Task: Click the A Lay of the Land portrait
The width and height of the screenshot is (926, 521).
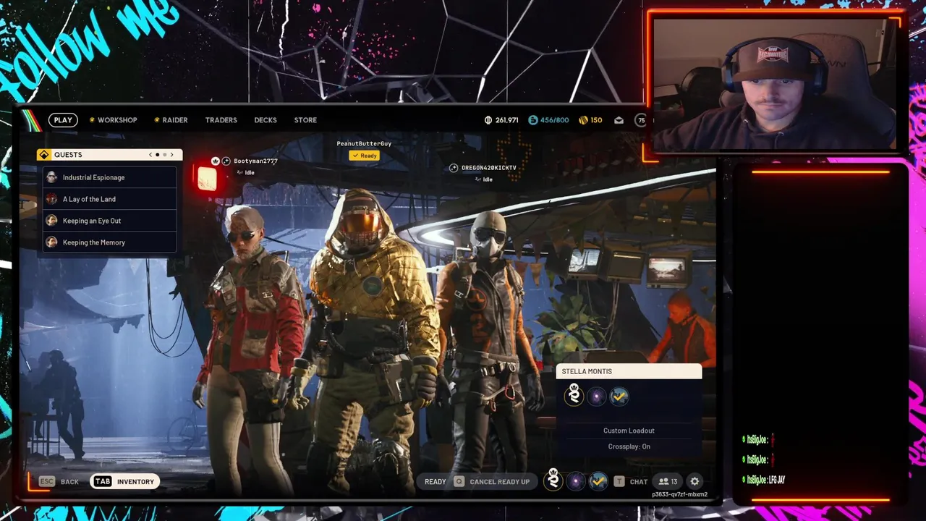Action: [x=51, y=199]
